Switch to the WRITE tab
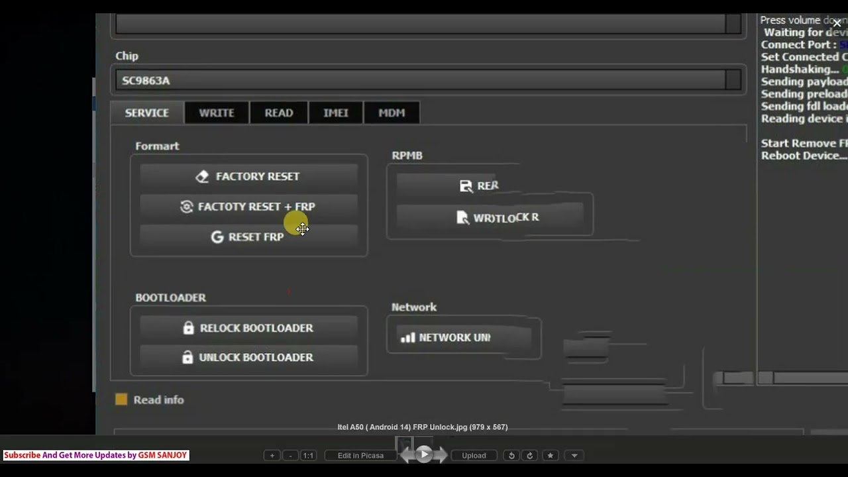Image resolution: width=848 pixels, height=477 pixels. click(x=217, y=113)
